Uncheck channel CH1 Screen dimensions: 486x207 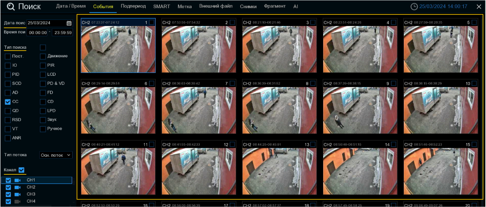8,180
